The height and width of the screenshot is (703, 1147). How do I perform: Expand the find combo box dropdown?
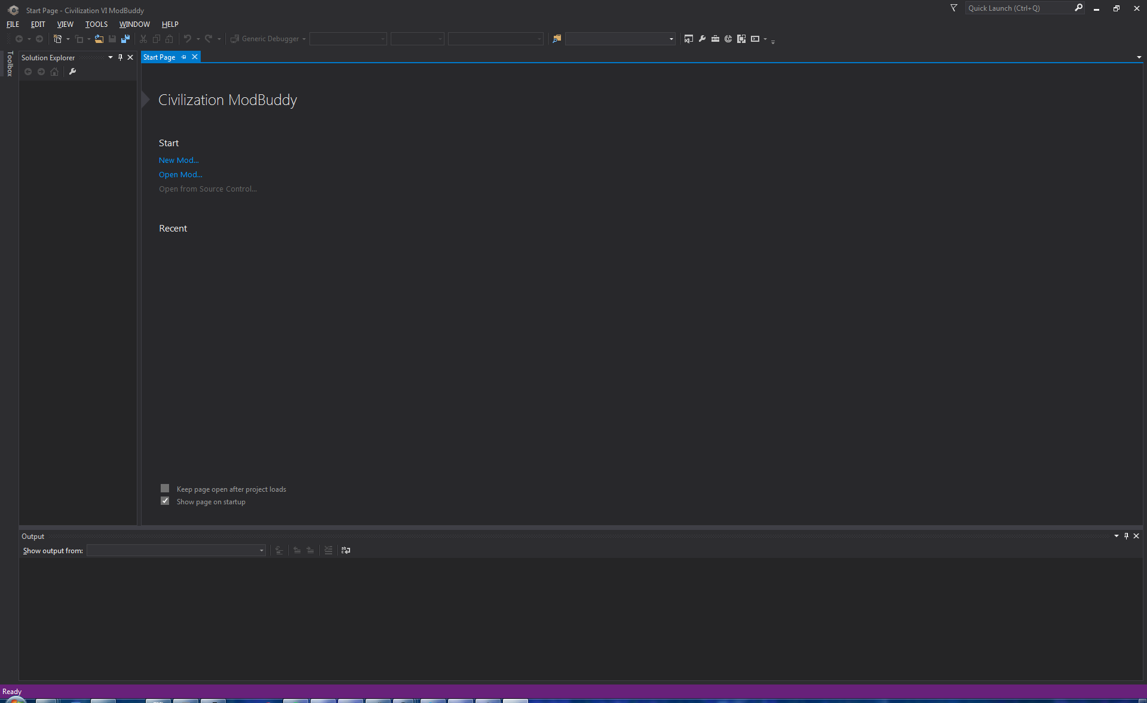tap(671, 39)
